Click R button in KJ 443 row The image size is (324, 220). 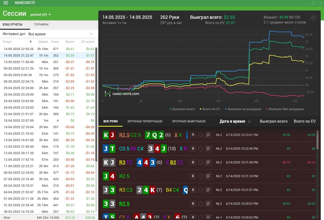(x=193, y=162)
